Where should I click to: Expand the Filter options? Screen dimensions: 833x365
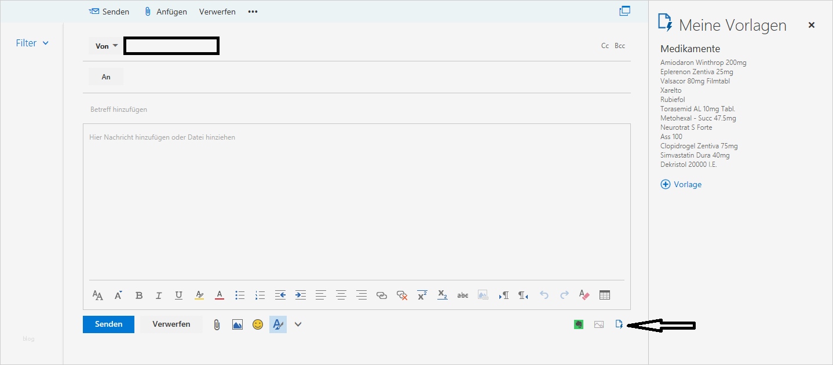click(x=32, y=42)
